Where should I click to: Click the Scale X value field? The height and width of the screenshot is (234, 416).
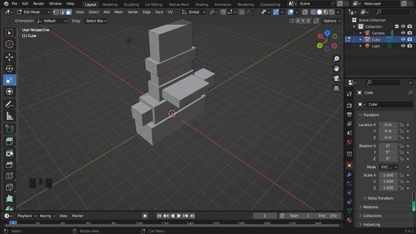tap(388, 175)
